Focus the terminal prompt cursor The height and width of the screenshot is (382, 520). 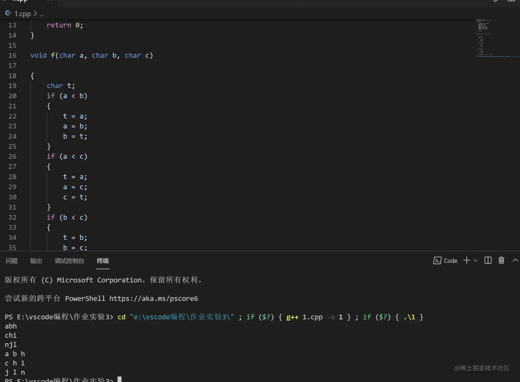[119, 380]
